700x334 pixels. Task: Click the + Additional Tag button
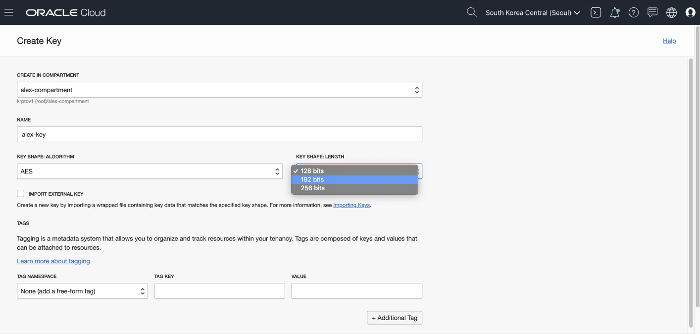(395, 318)
